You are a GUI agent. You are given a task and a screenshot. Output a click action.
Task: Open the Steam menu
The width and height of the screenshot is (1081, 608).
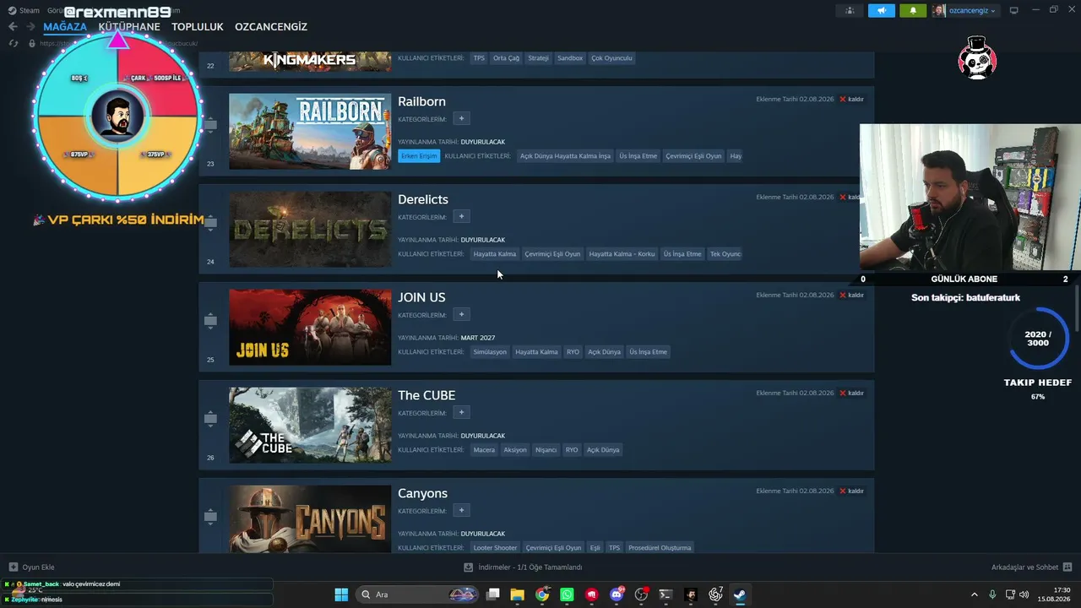(x=24, y=11)
